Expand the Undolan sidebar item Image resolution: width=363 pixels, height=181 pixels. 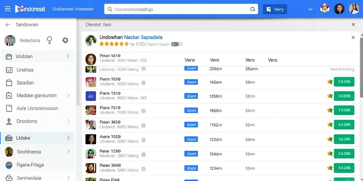coord(68,56)
